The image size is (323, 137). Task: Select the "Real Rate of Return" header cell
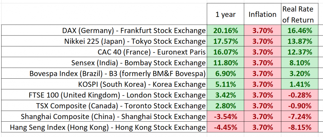[298, 14]
